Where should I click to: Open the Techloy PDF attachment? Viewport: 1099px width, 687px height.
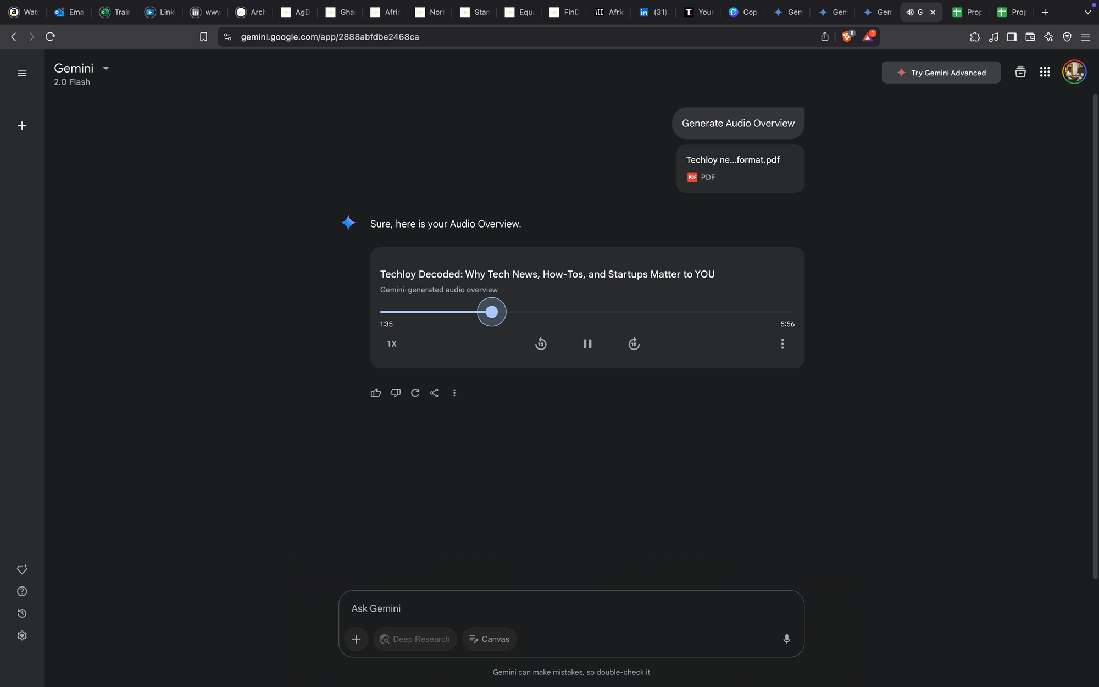740,168
